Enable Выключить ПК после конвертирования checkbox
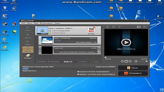The height and width of the screenshot is (92, 164). point(78,72)
